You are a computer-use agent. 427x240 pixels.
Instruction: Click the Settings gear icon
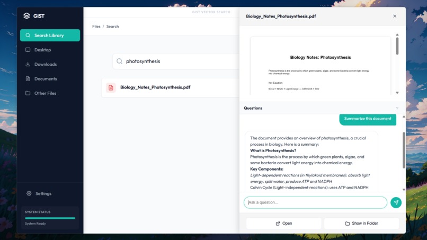(x=29, y=193)
